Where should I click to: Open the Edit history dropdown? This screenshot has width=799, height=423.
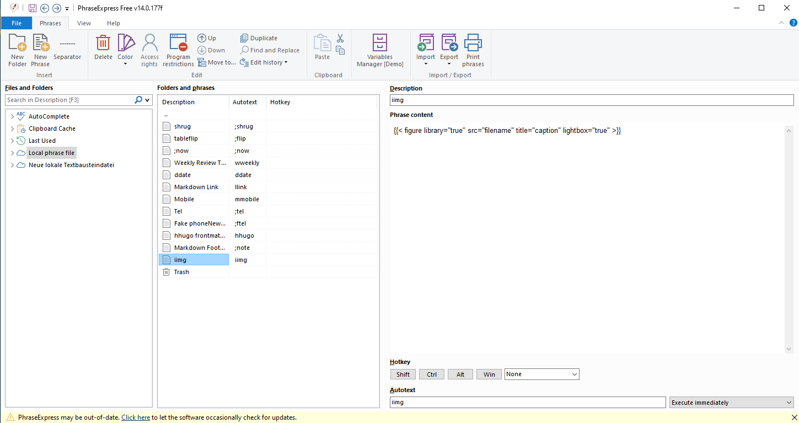(264, 62)
